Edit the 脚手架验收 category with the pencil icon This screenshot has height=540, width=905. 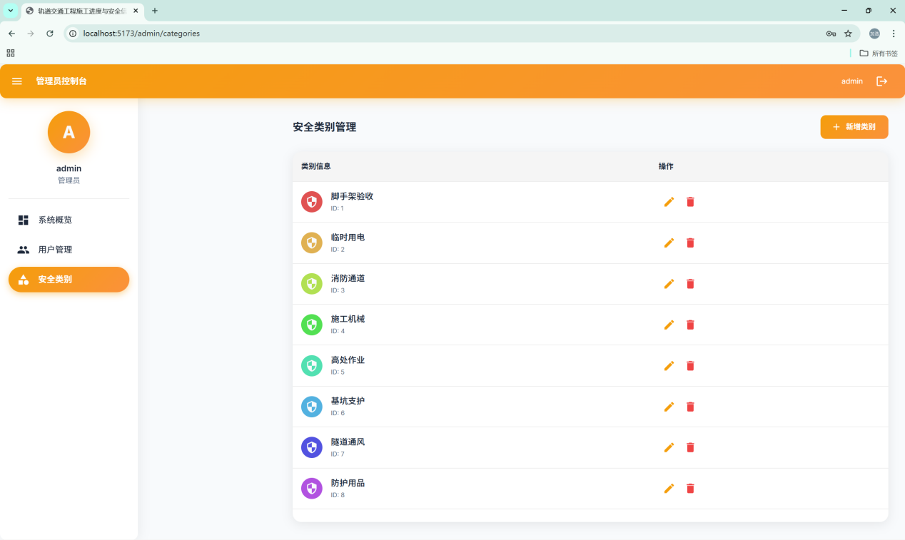[x=669, y=202]
